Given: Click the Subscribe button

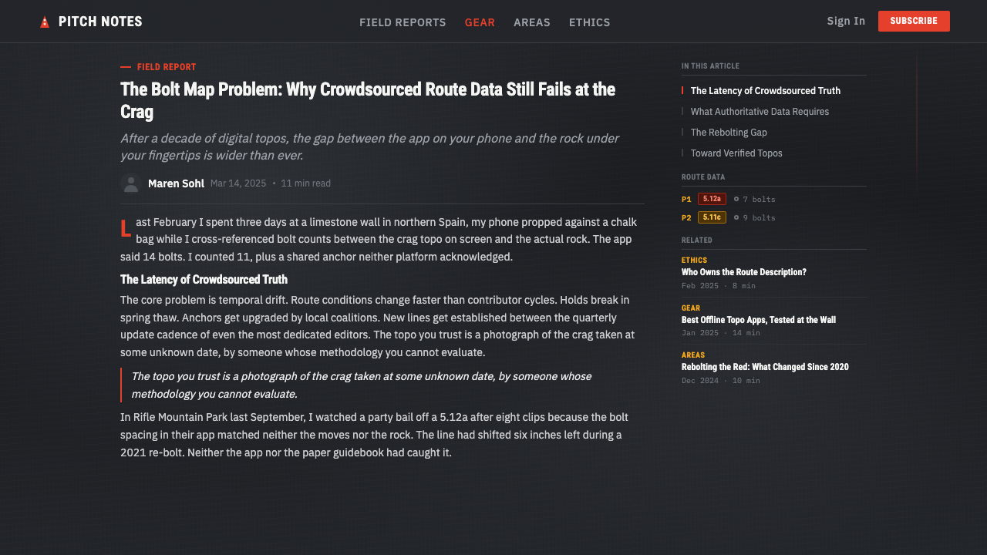Looking at the screenshot, I should pos(914,21).
